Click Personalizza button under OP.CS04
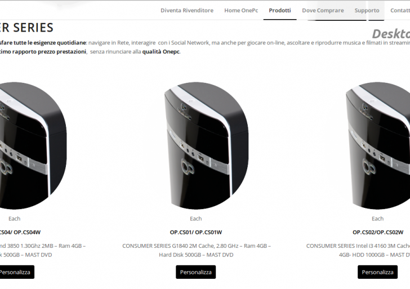 15,272
